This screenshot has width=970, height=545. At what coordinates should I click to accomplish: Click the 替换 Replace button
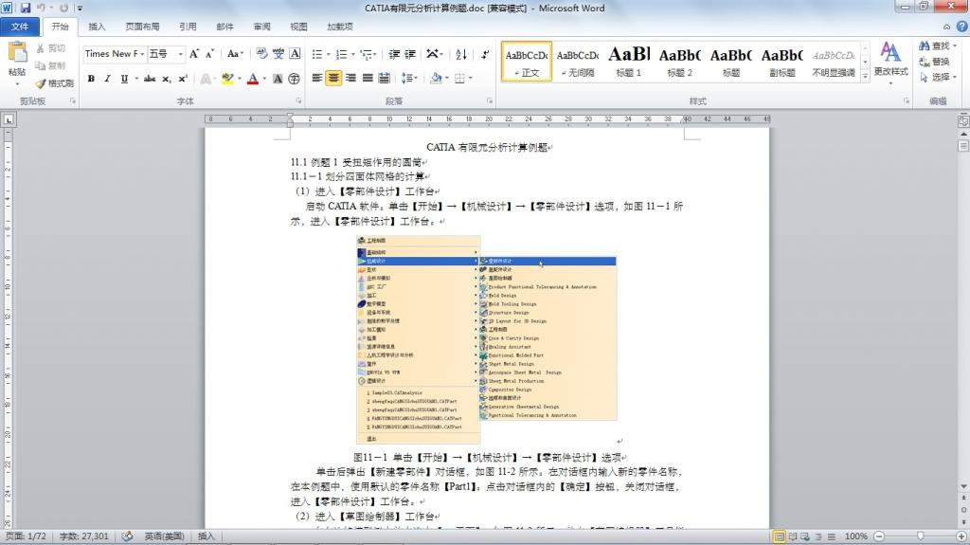[x=935, y=62]
